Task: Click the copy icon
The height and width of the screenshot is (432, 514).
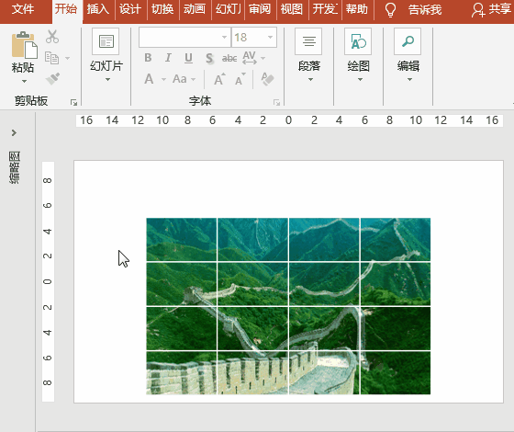Action: (x=51, y=58)
